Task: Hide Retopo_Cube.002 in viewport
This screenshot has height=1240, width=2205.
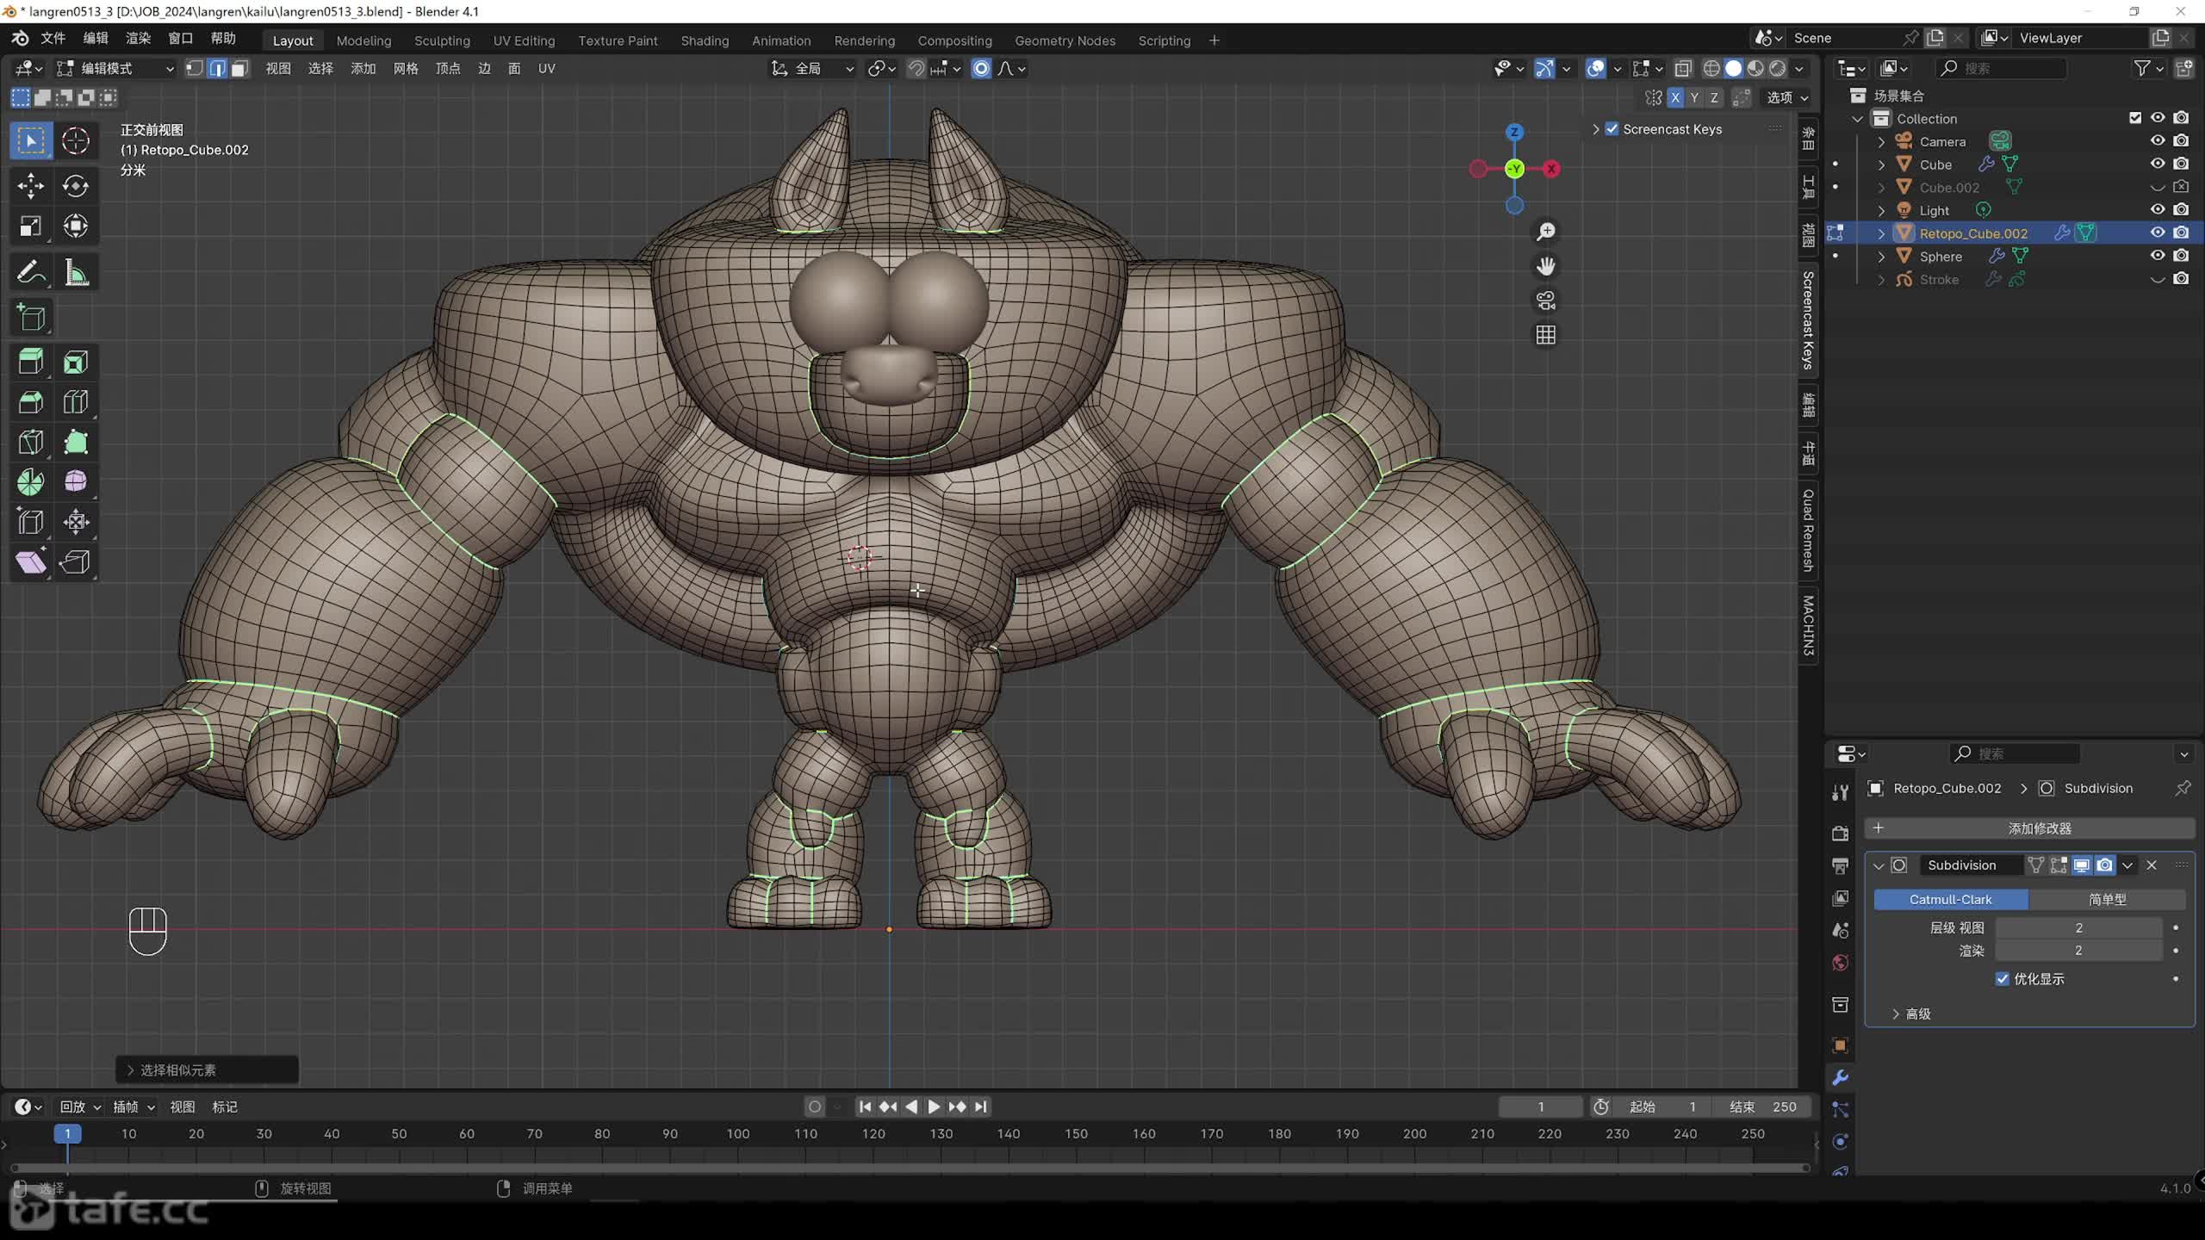Action: pos(2158,232)
